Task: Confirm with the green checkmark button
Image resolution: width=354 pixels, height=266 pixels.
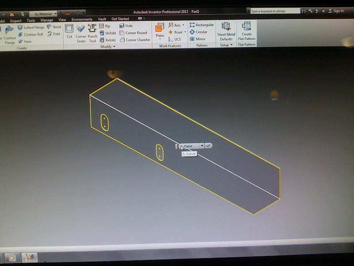Action: tap(208, 146)
